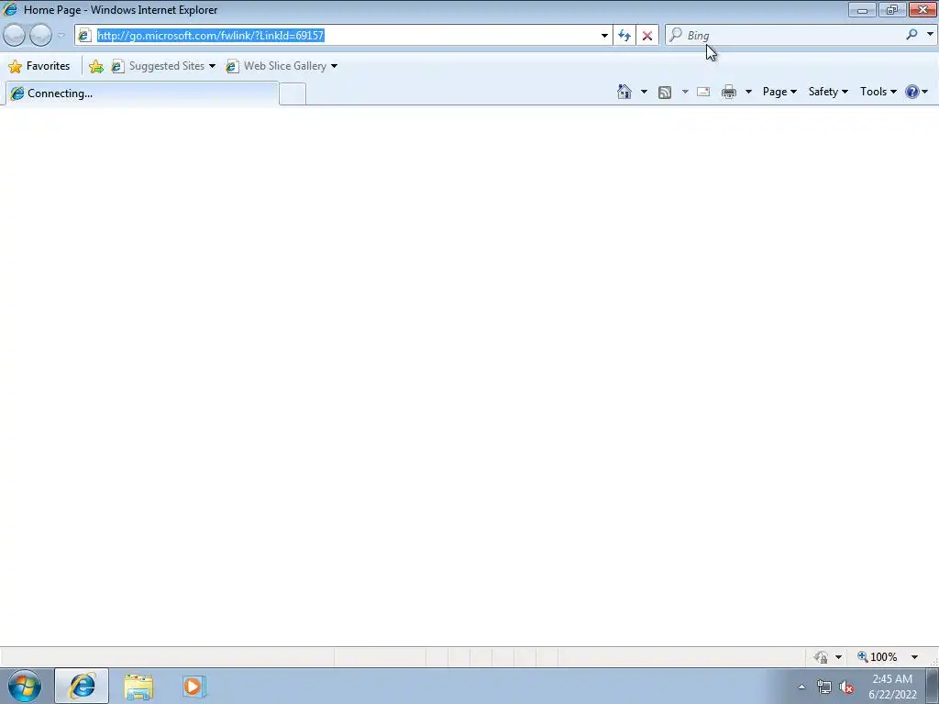939x704 pixels.
Task: Open the Help question mark menu
Action: coord(917,92)
